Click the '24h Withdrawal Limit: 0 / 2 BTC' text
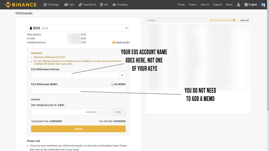The height and width of the screenshot is (151, 269). [x=48, y=105]
